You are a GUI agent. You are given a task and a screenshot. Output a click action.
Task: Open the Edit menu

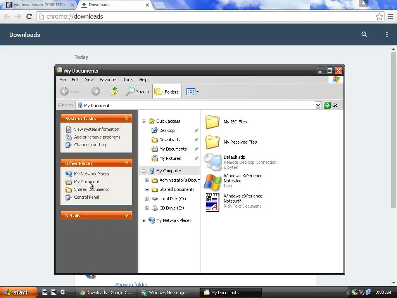[x=75, y=80]
